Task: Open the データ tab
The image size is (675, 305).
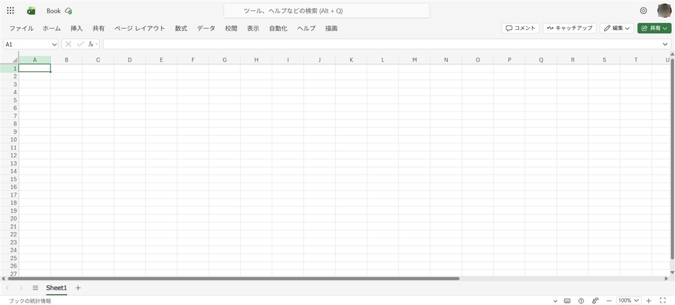Action: (x=206, y=28)
